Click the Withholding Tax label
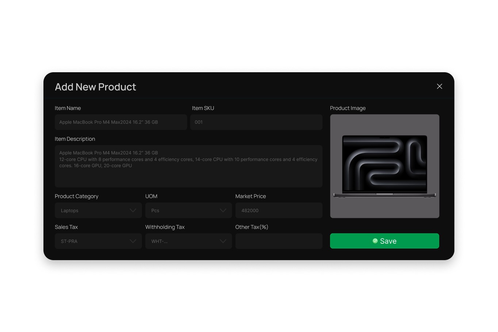 coord(165,227)
